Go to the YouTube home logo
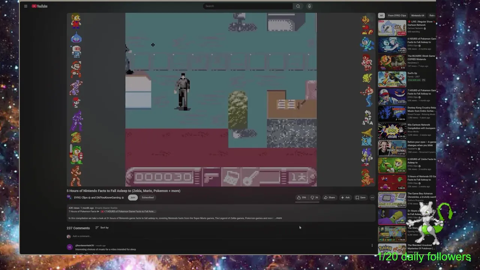The width and height of the screenshot is (480, 270). tap(39, 6)
